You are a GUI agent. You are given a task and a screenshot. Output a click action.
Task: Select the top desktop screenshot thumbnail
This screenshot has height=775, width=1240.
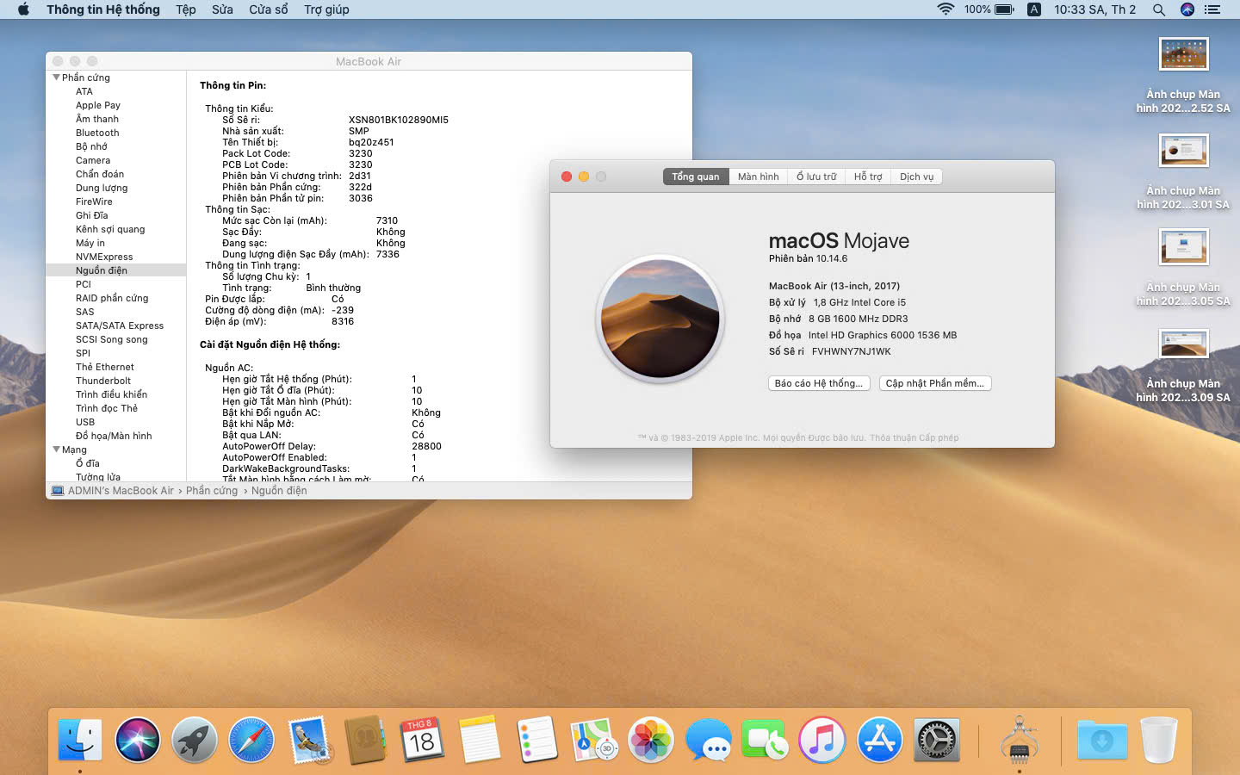[x=1183, y=54]
